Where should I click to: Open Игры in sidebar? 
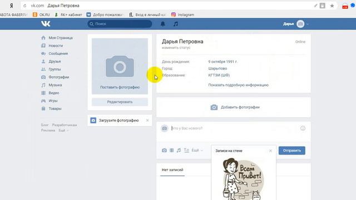(x=53, y=101)
